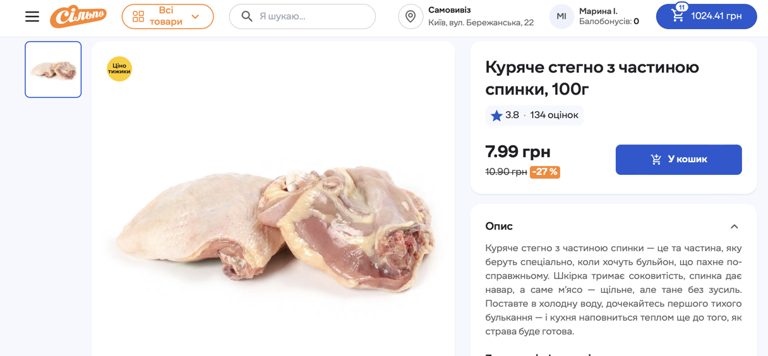Click the 'Опис' section heading
The width and height of the screenshot is (768, 356).
pyautogui.click(x=499, y=226)
